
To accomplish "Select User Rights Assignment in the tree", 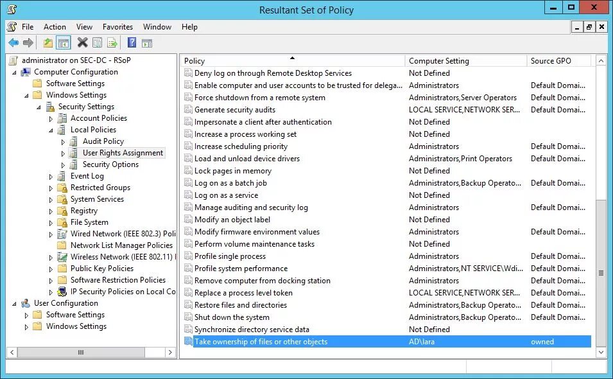I will [x=123, y=153].
